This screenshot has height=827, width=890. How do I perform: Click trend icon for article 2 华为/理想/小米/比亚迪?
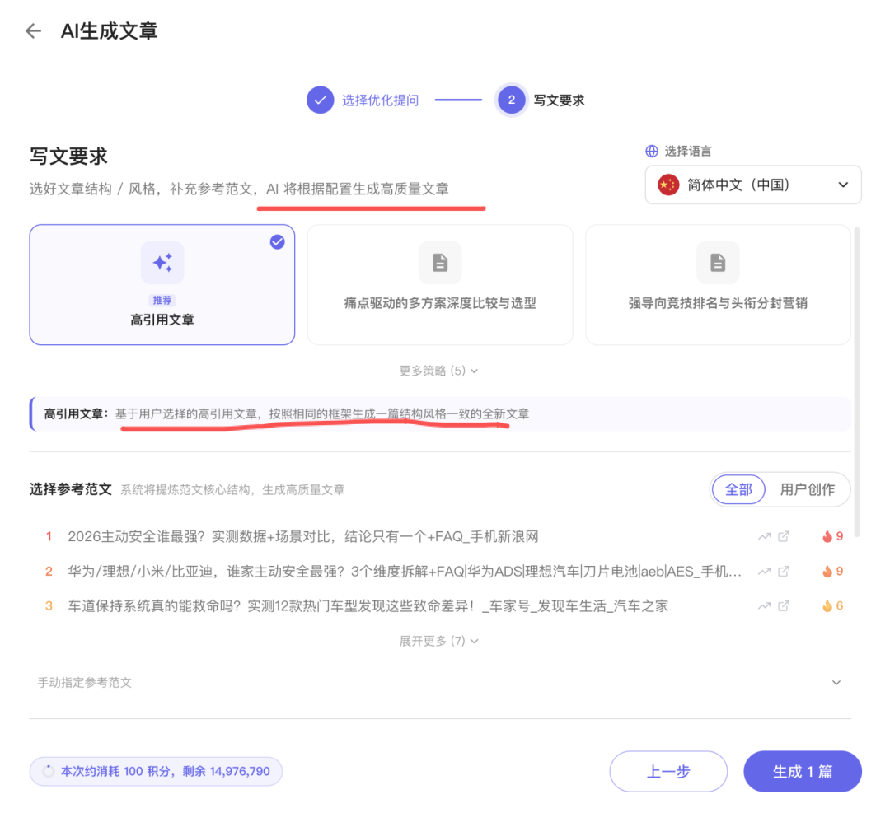[764, 571]
